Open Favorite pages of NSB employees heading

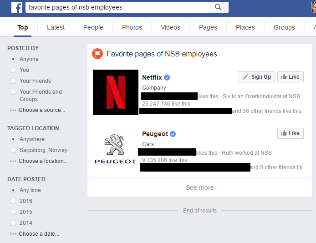pyautogui.click(x=162, y=54)
